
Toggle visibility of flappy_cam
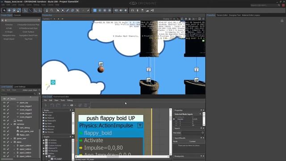pyautogui.click(x=4, y=135)
